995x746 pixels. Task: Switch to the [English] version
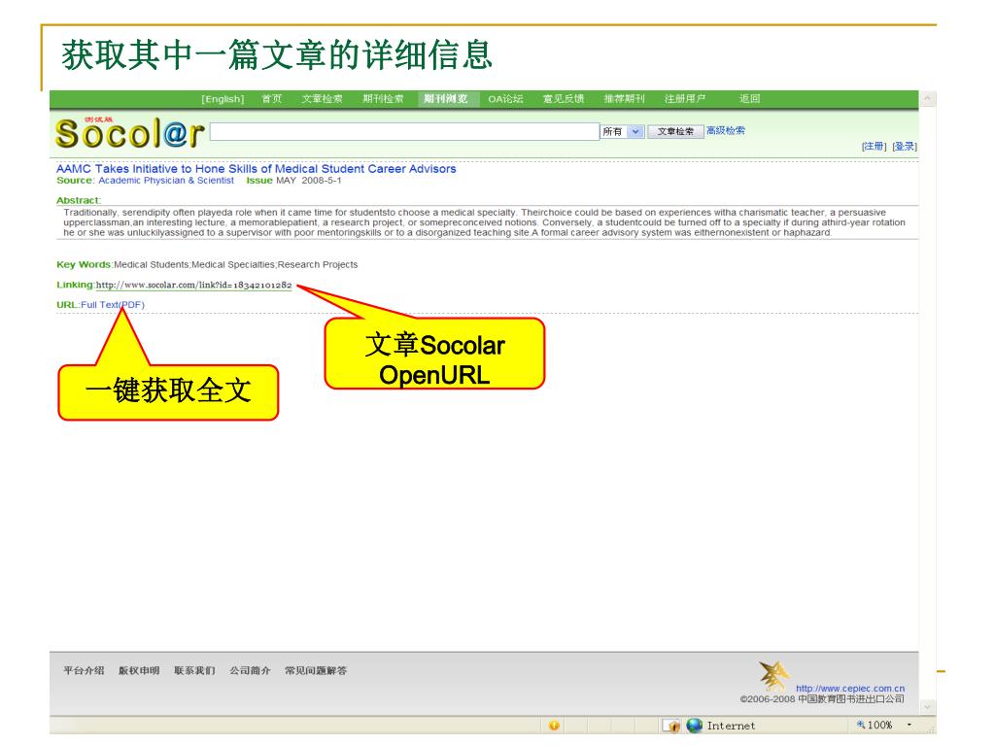coord(223,99)
